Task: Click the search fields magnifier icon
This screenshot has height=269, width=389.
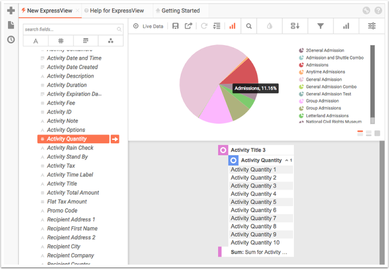Action: coord(119,29)
